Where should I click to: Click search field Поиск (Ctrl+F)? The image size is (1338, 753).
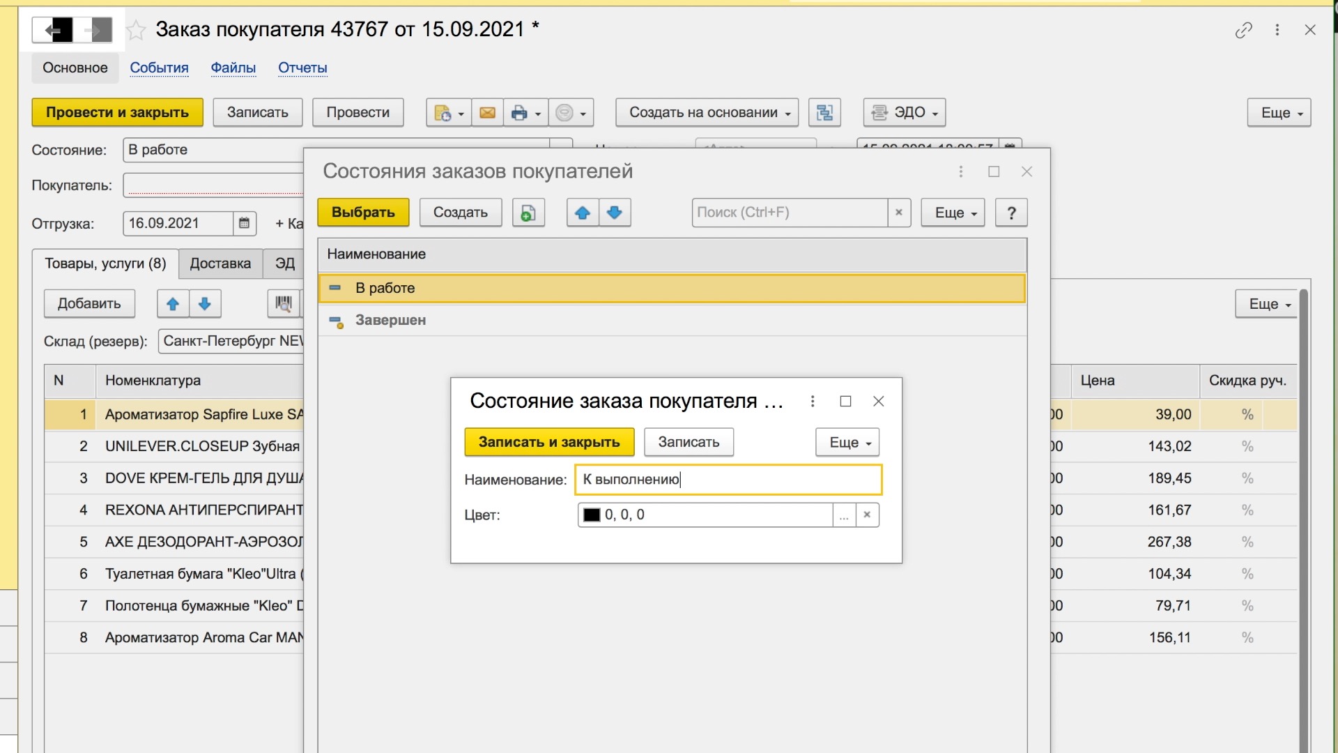[790, 213]
